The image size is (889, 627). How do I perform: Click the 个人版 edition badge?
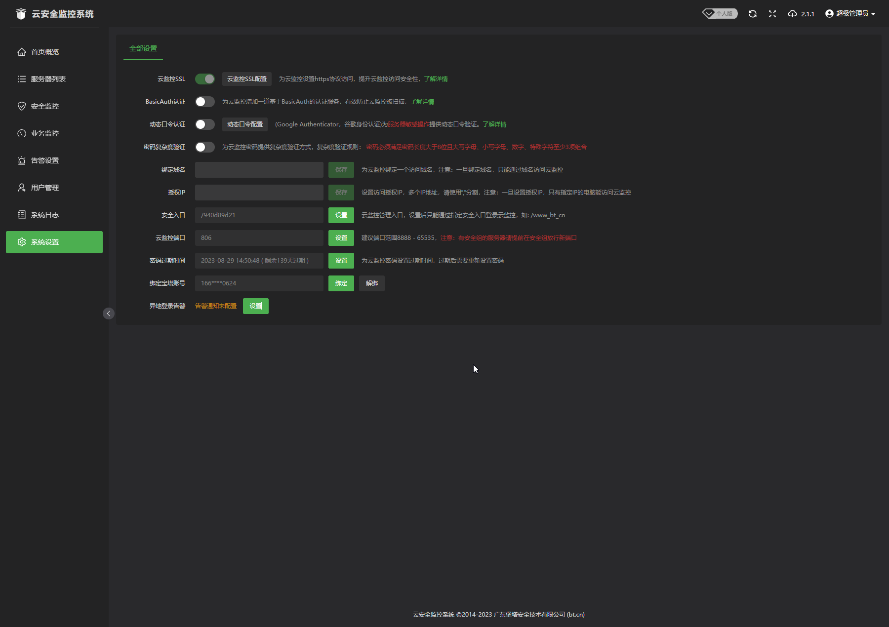click(x=720, y=14)
